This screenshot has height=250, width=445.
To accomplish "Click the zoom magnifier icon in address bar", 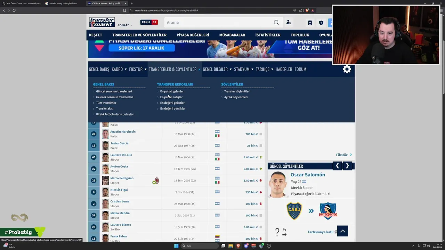I will (295, 10).
